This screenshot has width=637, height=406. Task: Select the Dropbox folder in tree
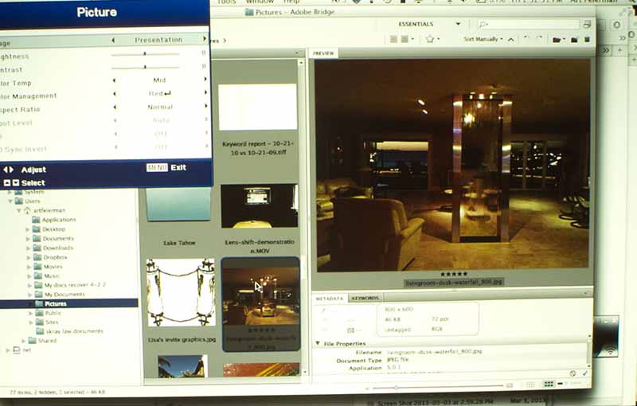coord(50,257)
